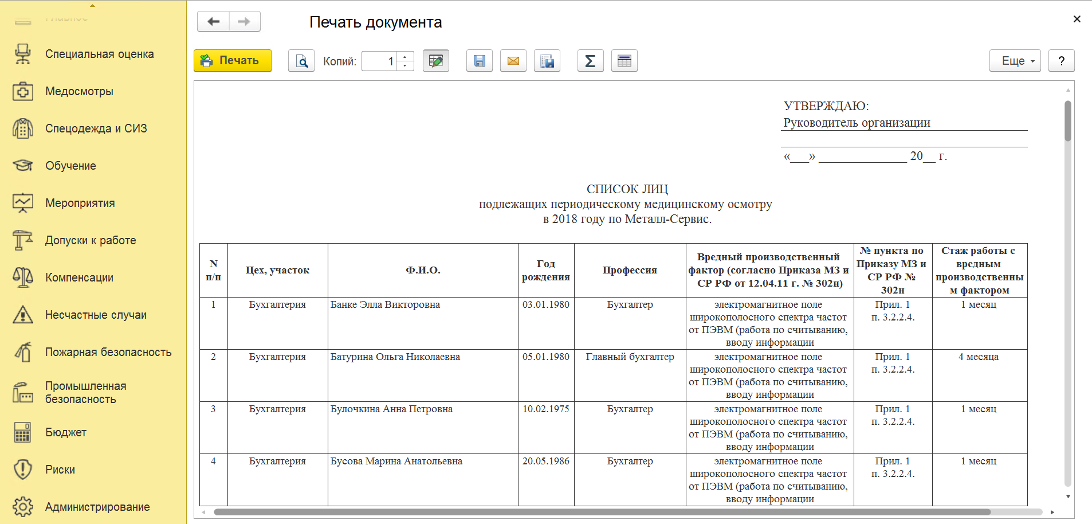Go back with the left arrow button
The width and height of the screenshot is (1092, 524).
(214, 22)
